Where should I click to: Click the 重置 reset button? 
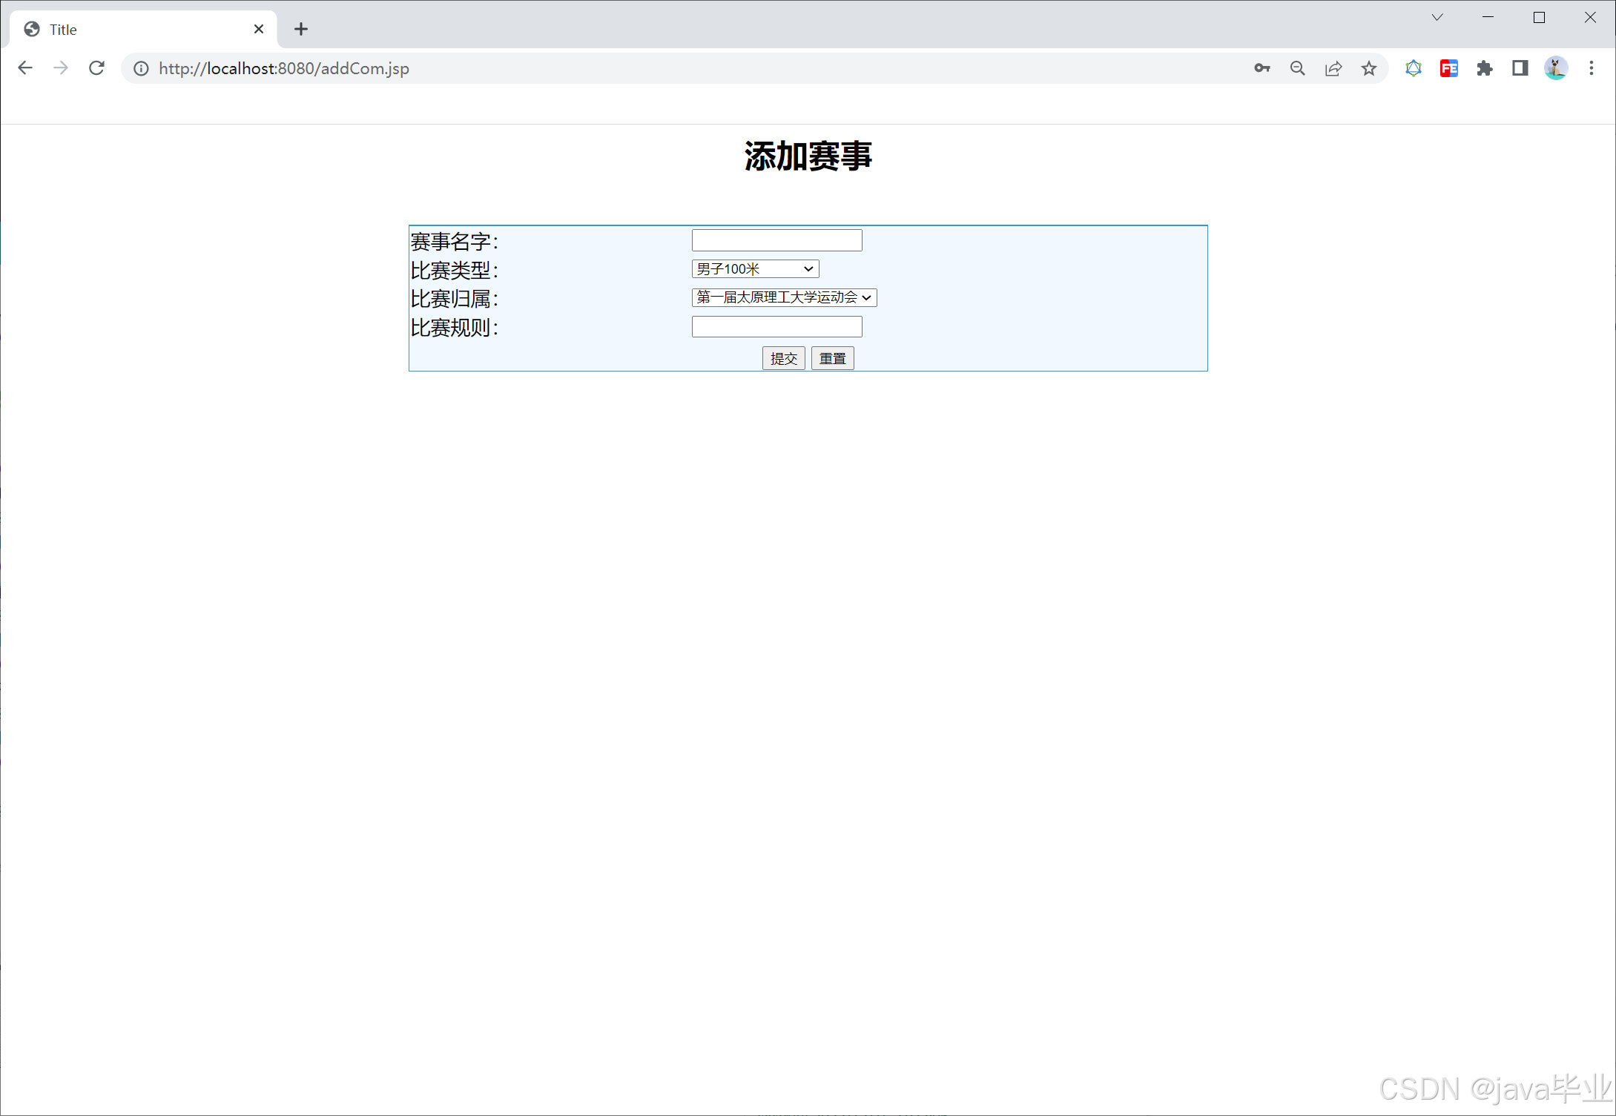click(x=832, y=358)
